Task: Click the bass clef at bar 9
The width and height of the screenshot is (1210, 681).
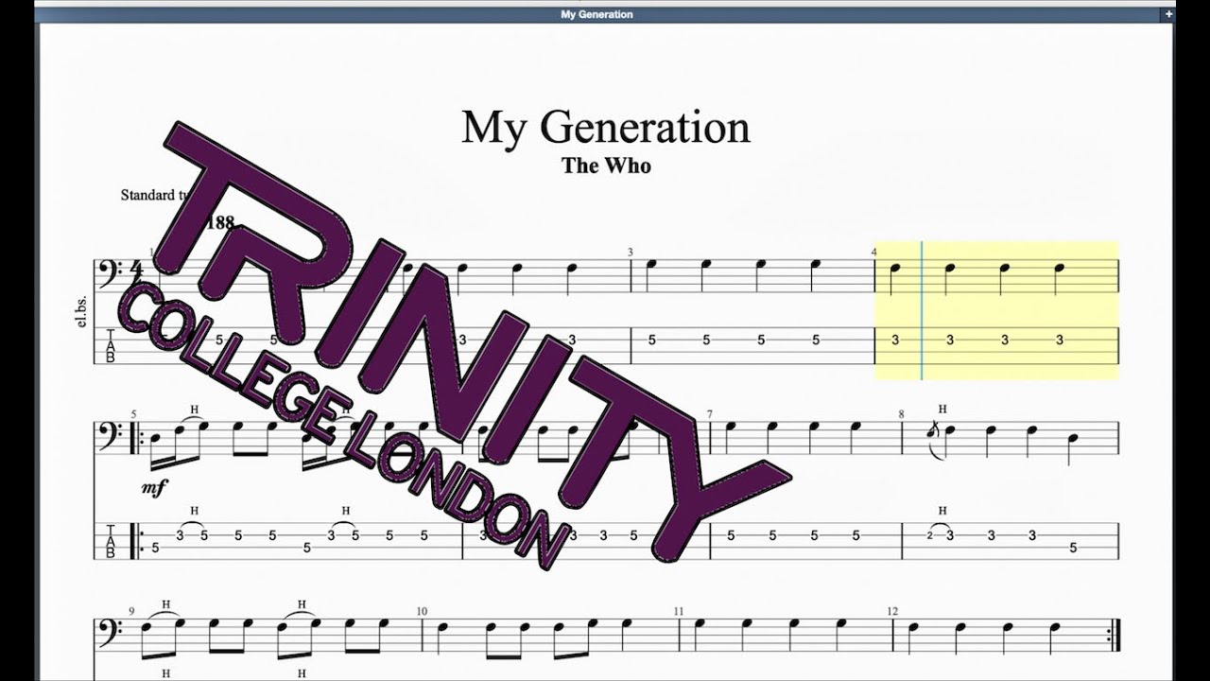Action: click(x=109, y=631)
